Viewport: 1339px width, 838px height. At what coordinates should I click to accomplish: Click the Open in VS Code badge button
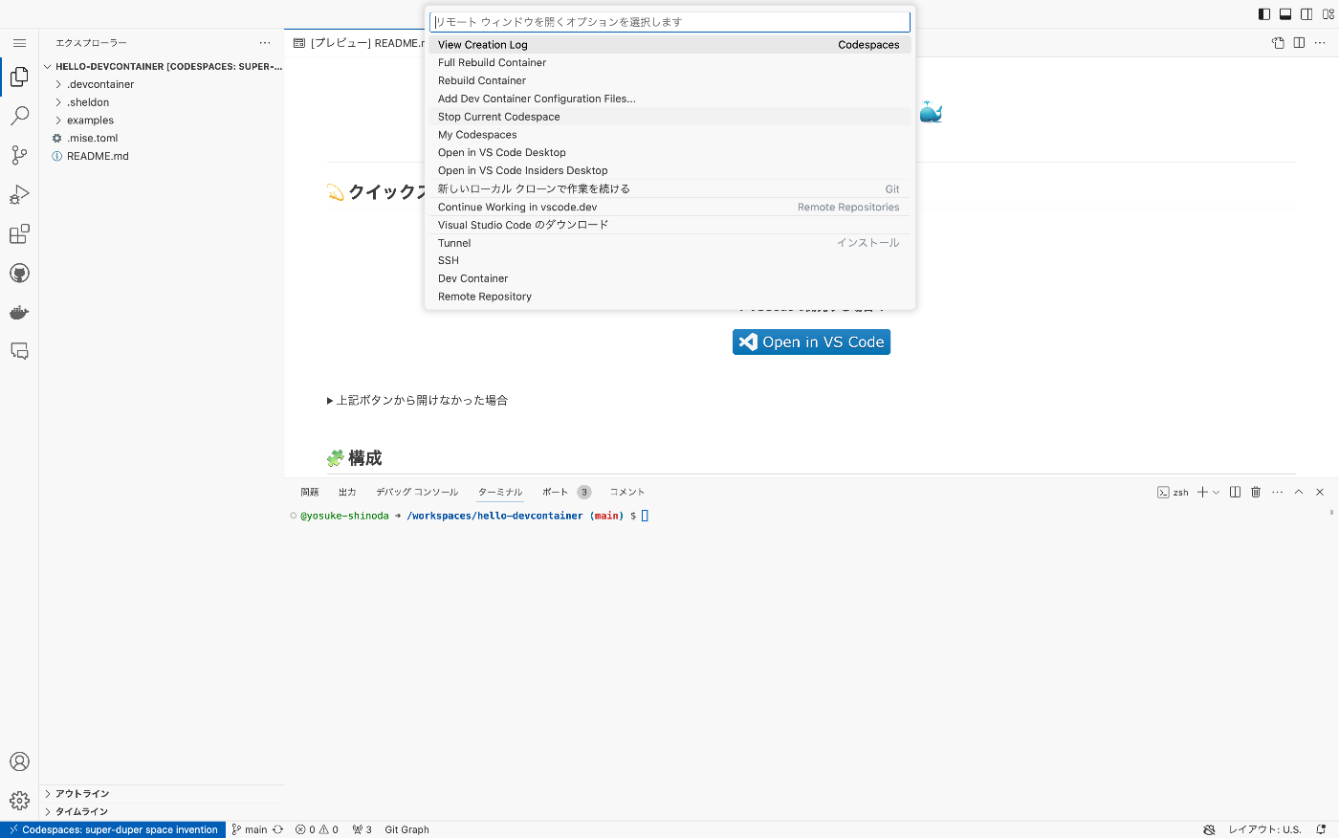(x=811, y=342)
